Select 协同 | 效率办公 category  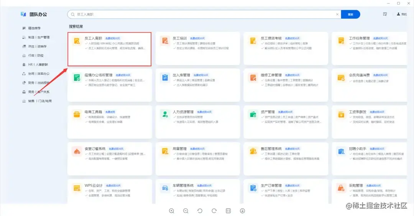point(39,74)
